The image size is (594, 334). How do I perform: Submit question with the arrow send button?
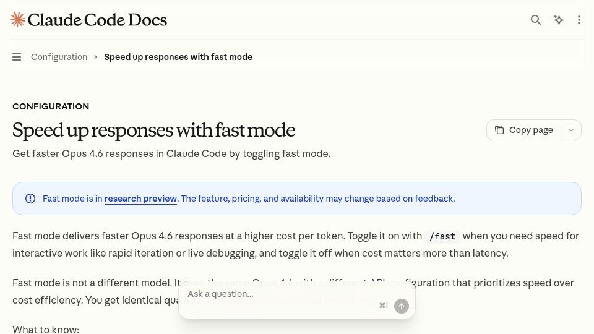click(x=402, y=306)
